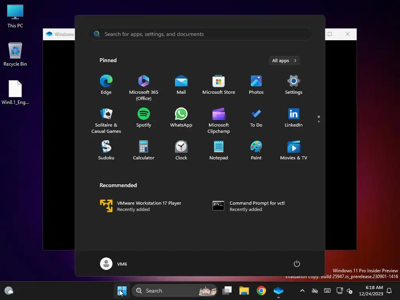
Task: Select the Win8.1_Eng desktop file
Action: [15, 92]
